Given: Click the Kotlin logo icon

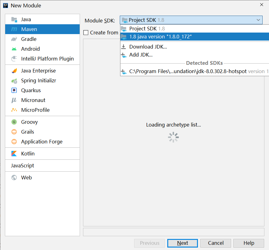Looking at the screenshot, I should 14,154.
